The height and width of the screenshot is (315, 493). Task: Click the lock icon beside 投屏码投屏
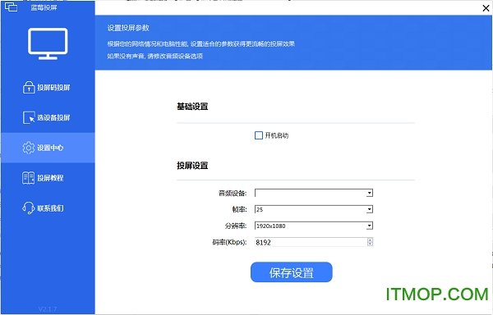click(29, 87)
